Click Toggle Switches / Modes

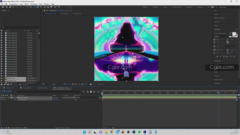(x=62, y=128)
